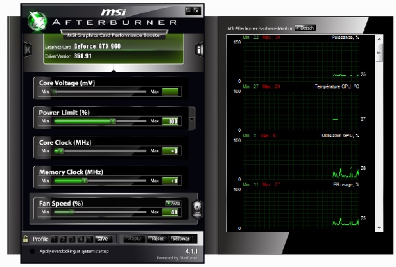396x267 pixels.
Task: Select profile slot 1
Action: click(54, 239)
